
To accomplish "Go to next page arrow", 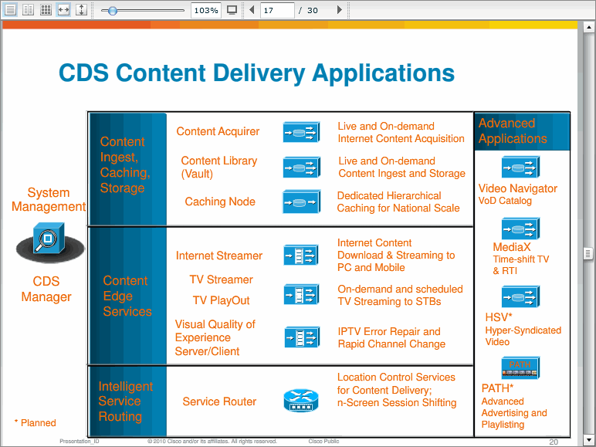I will 340,10.
